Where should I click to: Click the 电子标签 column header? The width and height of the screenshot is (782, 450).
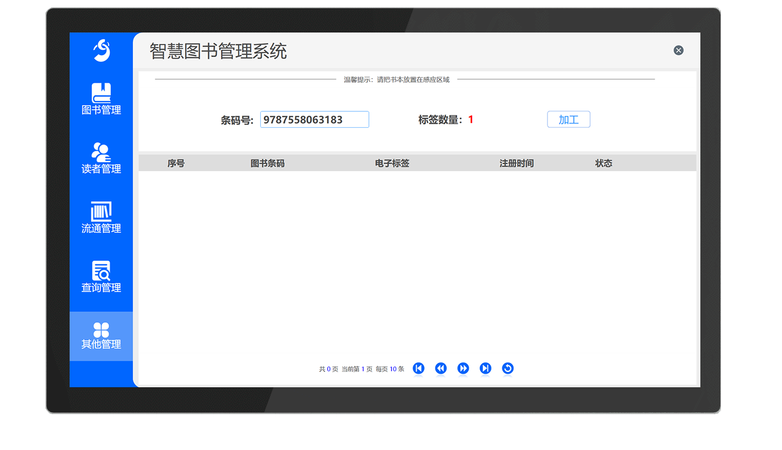pyautogui.click(x=392, y=163)
